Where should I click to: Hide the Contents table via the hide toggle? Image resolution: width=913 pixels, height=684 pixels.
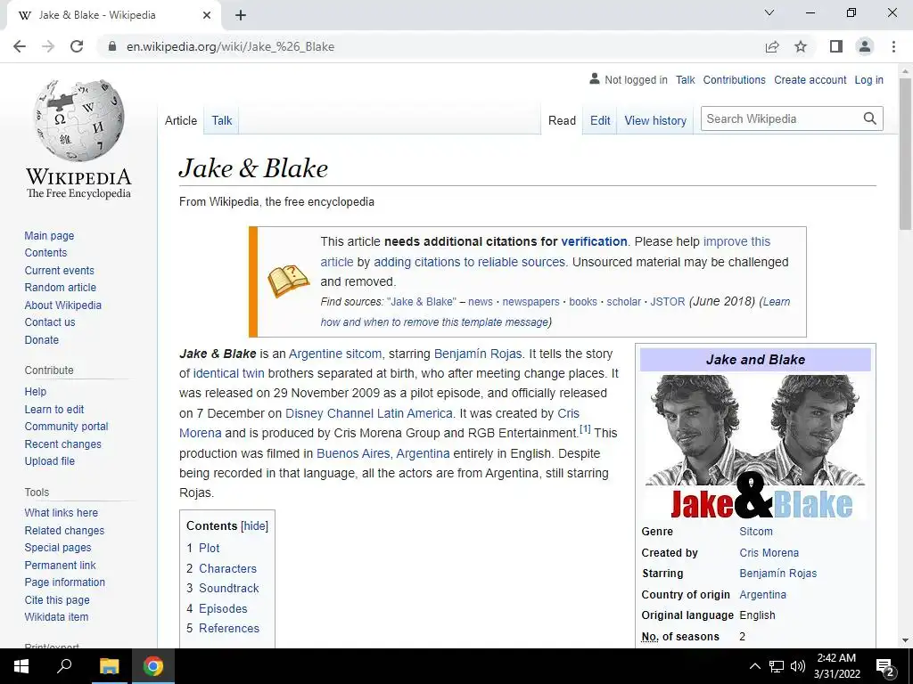(x=254, y=525)
